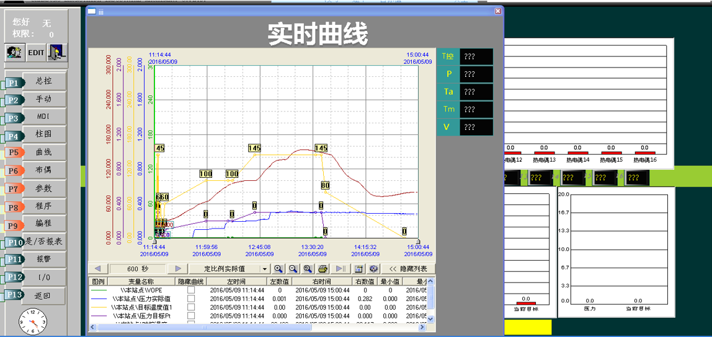712x337 pixels.
Task: Click the 热电偶14 red bar in background window
Action: point(577,153)
